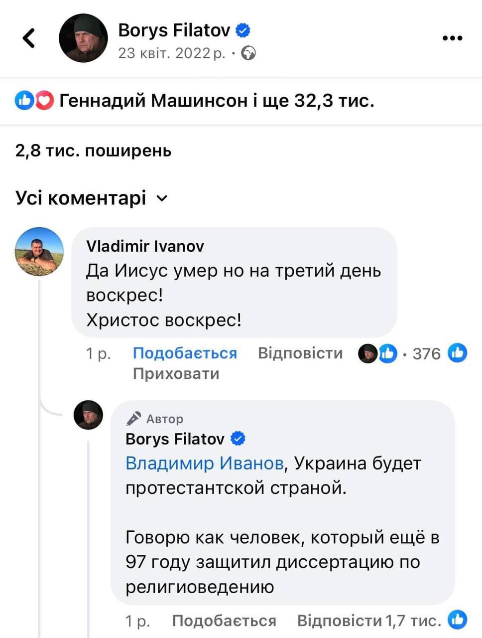The image size is (482, 638).
Task: Tap the profile picture in the post header
Action: coord(83,38)
